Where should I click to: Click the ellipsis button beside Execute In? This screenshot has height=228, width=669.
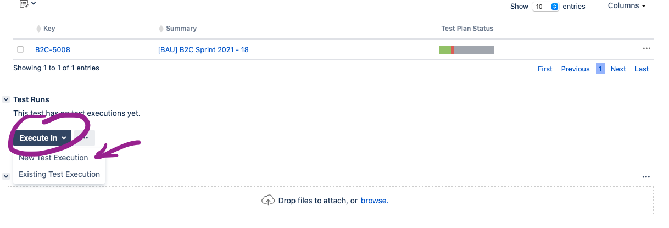[85, 138]
